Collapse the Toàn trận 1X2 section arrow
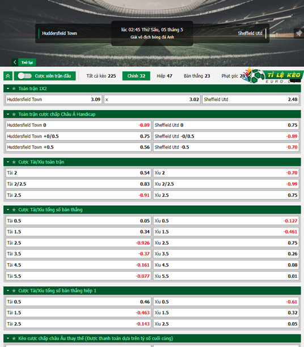304x347 pixels. point(8,88)
